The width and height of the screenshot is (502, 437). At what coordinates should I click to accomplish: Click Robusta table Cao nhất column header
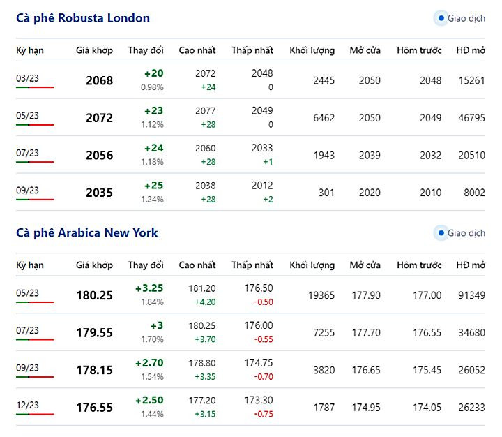pos(197,50)
